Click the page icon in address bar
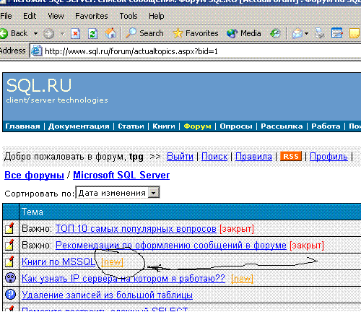Image resolution: width=361 pixels, height=312 pixels. (37, 51)
